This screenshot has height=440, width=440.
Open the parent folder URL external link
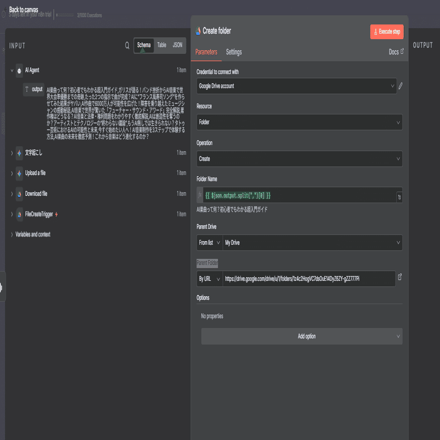(400, 277)
